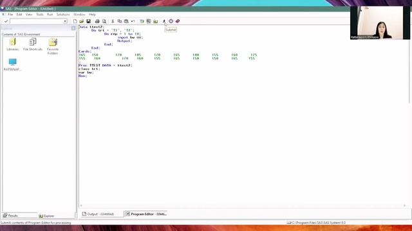This screenshot has height=231, width=412.
Task: Open the Favorite Folders icon
Action: pyautogui.click(x=53, y=46)
